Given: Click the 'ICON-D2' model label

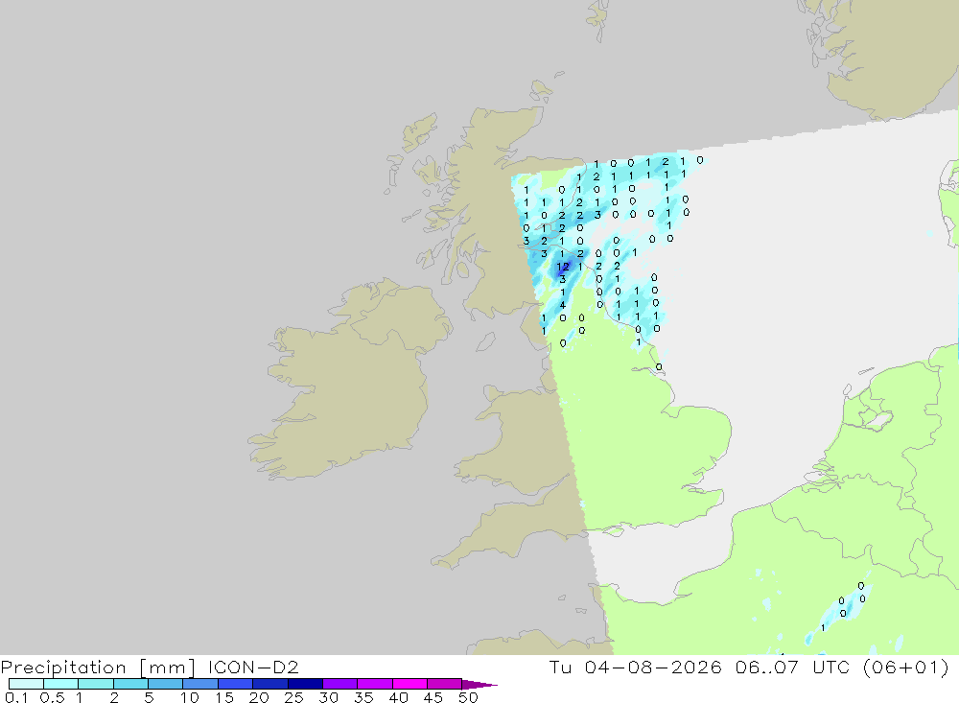Looking at the screenshot, I should [253, 667].
